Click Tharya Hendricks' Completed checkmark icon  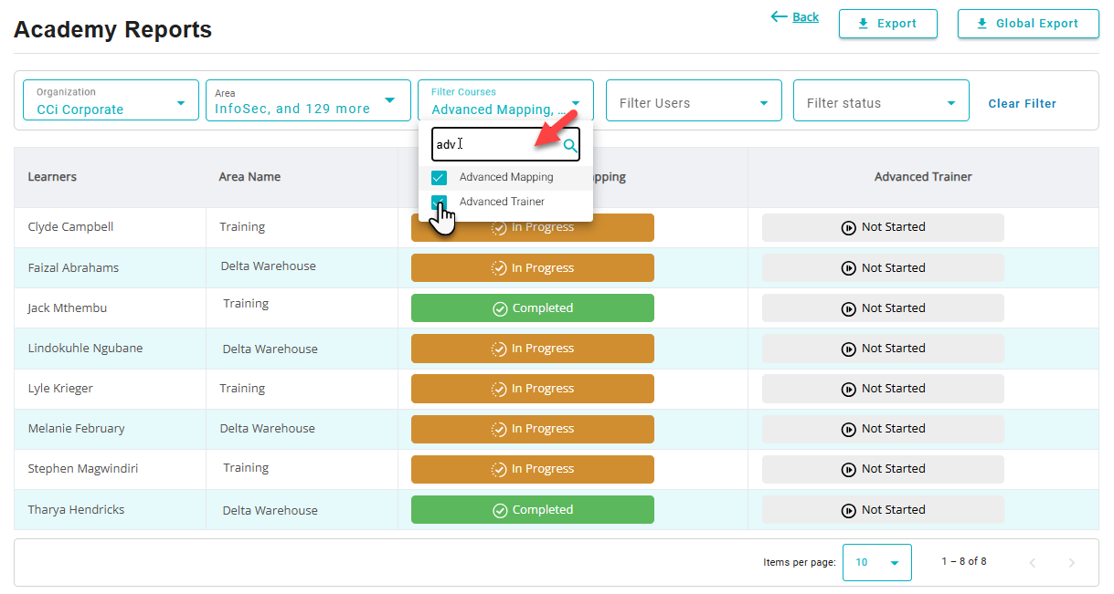500,510
